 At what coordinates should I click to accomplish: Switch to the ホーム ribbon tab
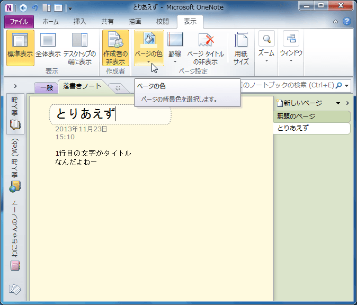click(50, 22)
